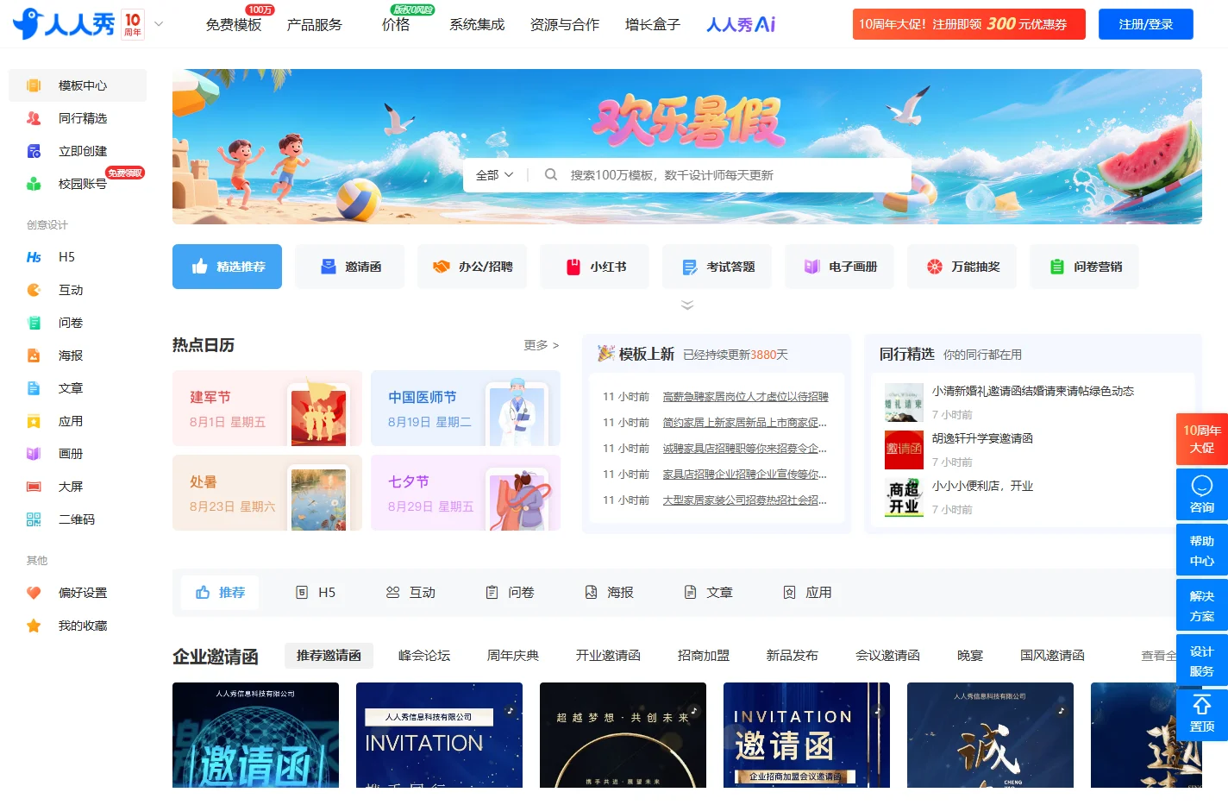Open 问卷 in the left sidebar
The height and width of the screenshot is (805, 1228).
point(78,323)
